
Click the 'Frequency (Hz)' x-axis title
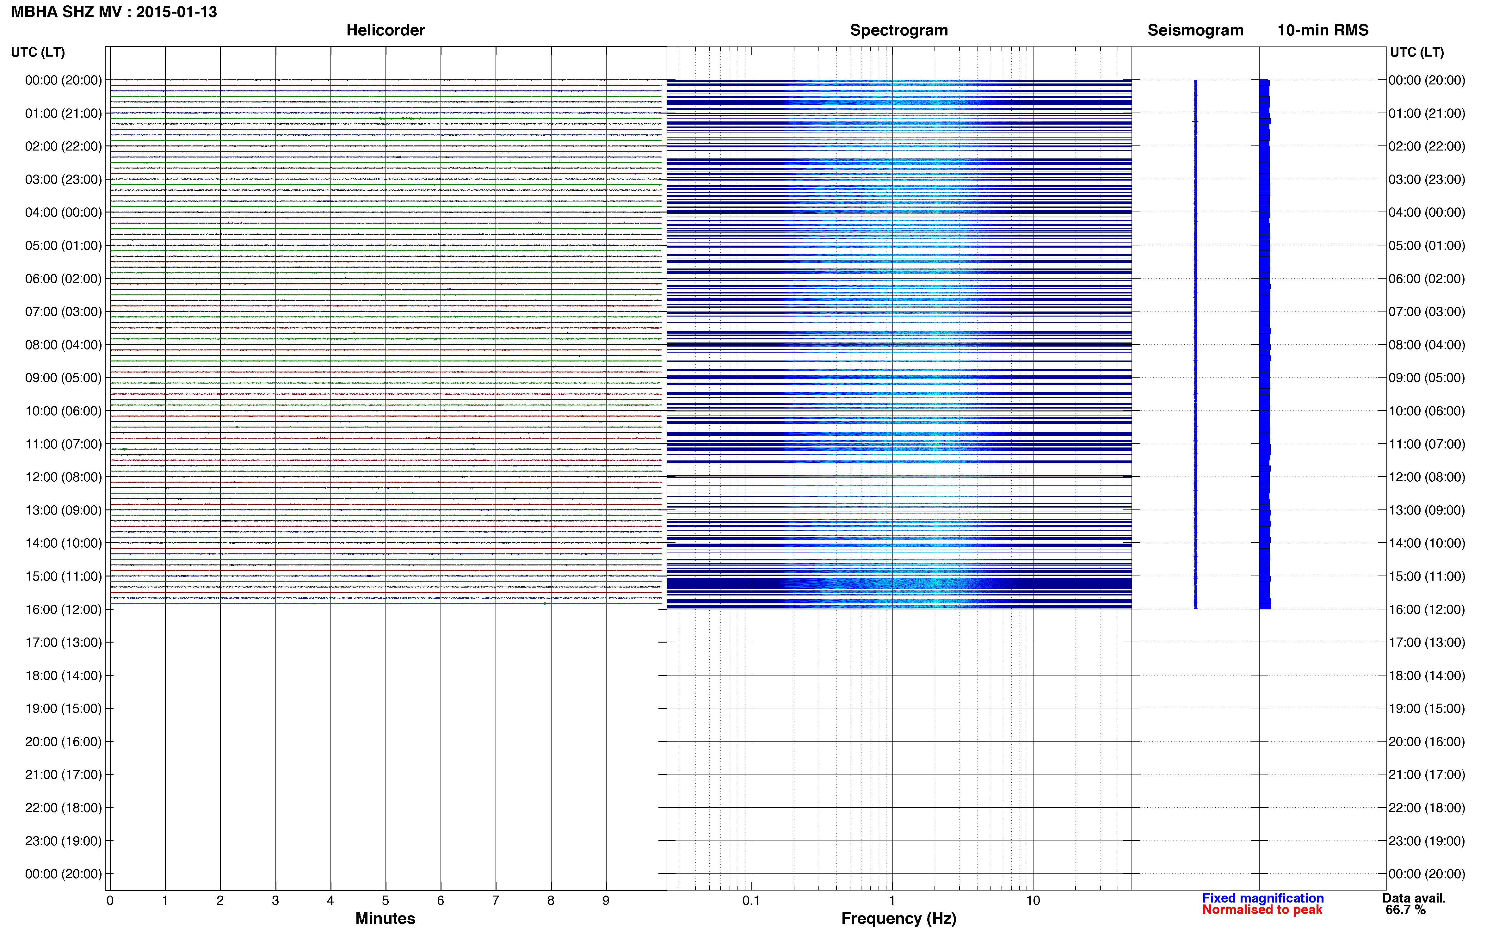(x=898, y=919)
